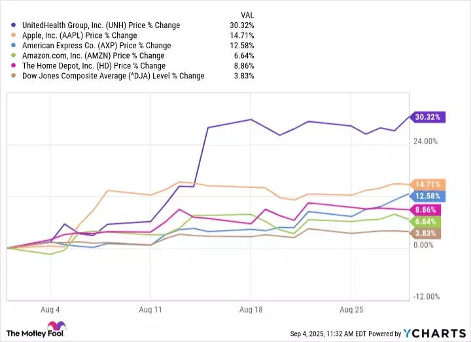471x342 pixels.
Task: Click the VAL column header
Action: click(x=247, y=14)
